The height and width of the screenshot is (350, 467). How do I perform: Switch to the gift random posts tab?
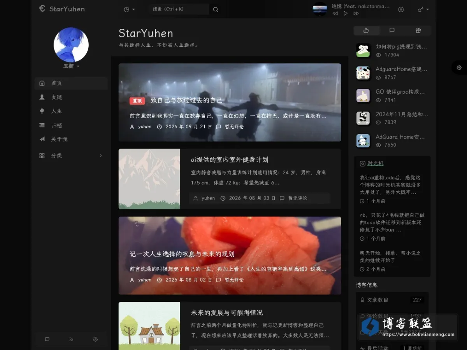click(x=418, y=30)
